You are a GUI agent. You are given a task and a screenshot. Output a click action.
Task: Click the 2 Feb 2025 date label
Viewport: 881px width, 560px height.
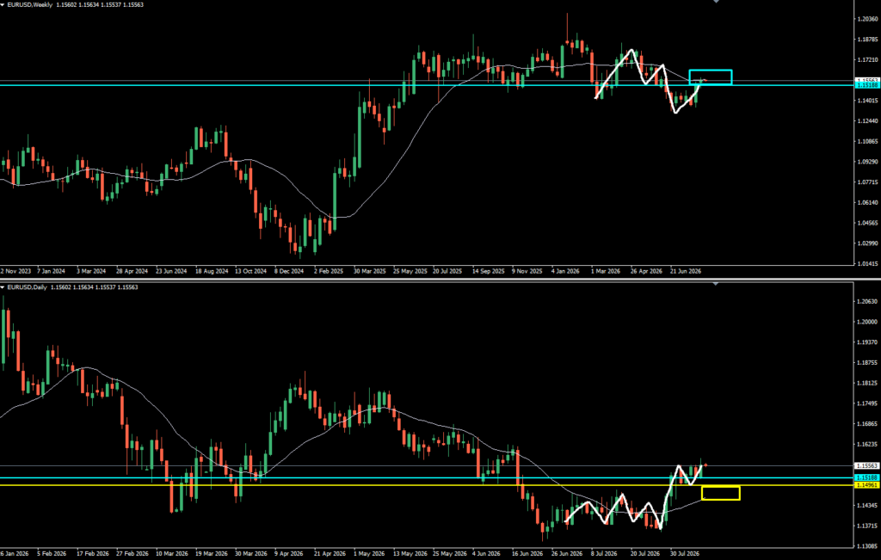tap(329, 271)
